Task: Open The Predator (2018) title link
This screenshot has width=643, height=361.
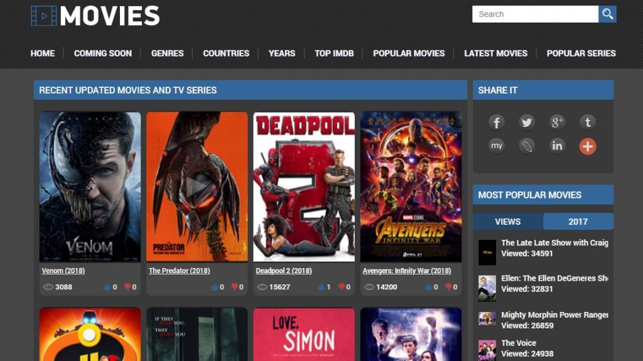Action: 179,271
